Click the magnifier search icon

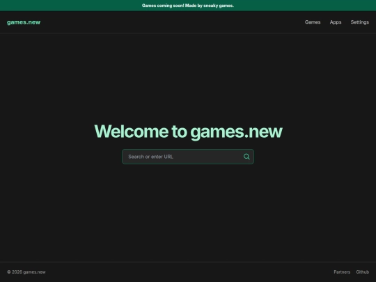tap(246, 157)
